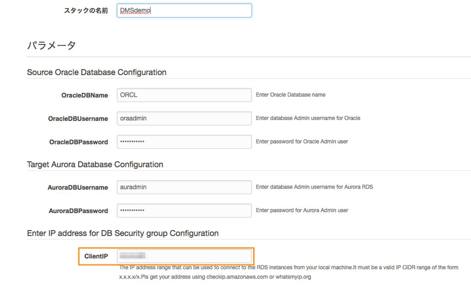Click the OracleDBUsername label
The height and width of the screenshot is (290, 471).
coord(78,119)
